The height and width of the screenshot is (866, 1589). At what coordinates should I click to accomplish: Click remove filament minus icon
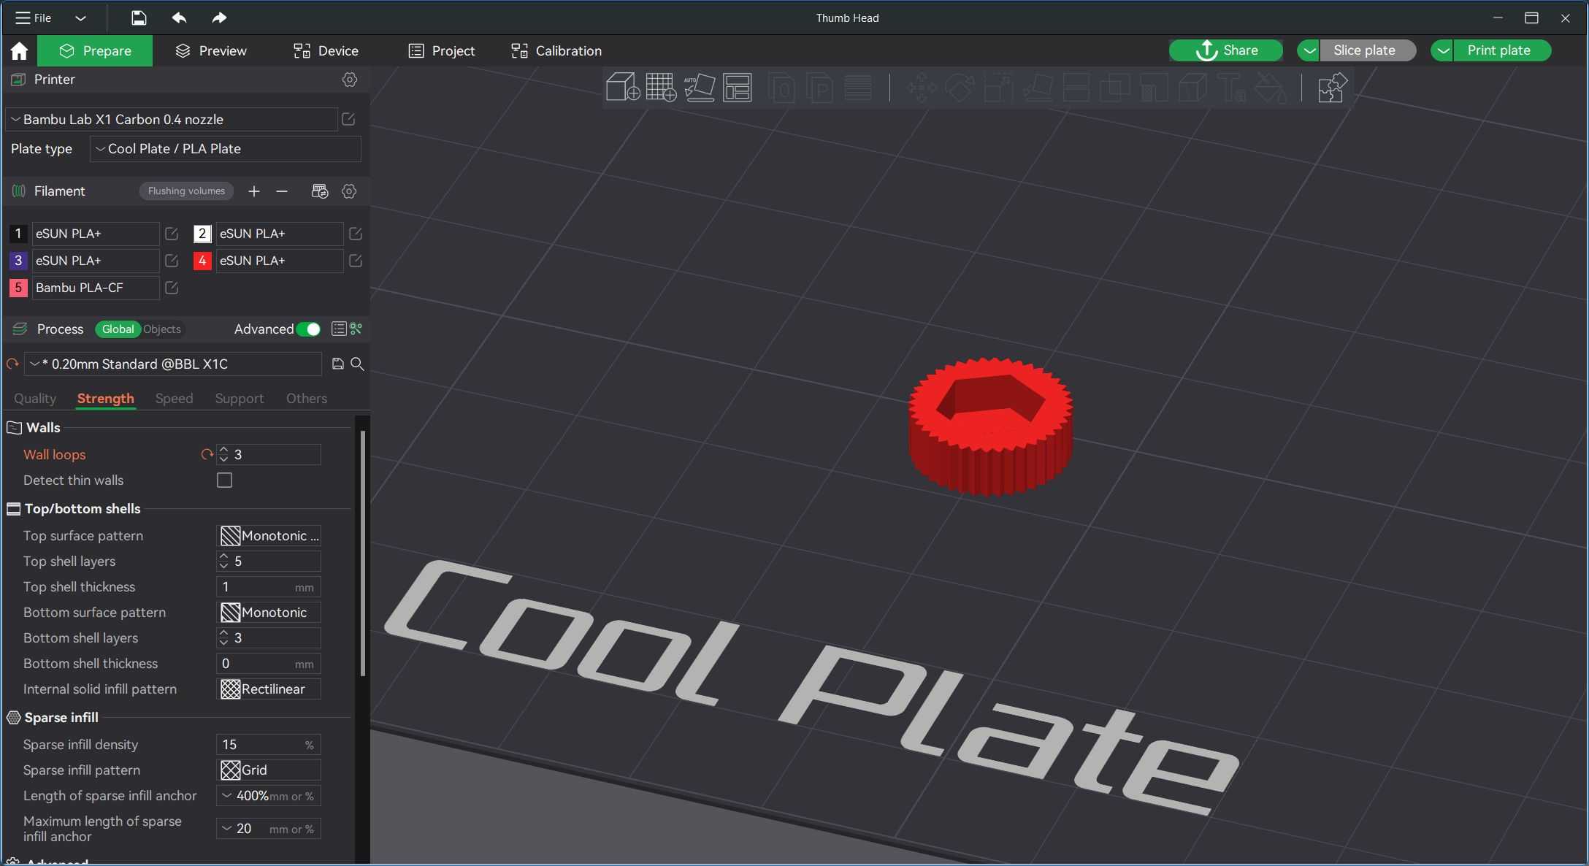(x=282, y=191)
